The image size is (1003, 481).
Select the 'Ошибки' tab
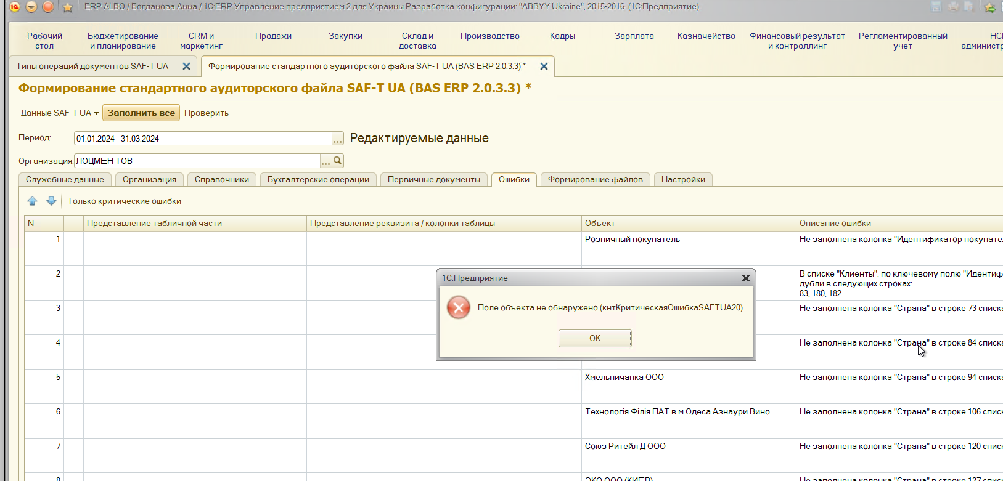pos(514,179)
